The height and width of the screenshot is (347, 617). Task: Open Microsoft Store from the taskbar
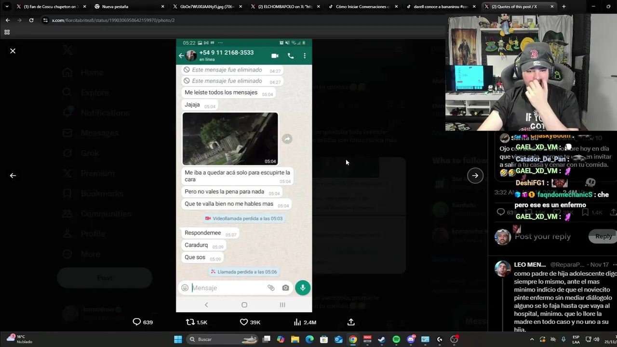pyautogui.click(x=324, y=339)
